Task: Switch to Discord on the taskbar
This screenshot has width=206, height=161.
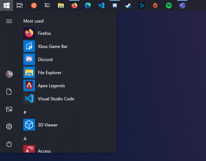Action: [115, 5]
